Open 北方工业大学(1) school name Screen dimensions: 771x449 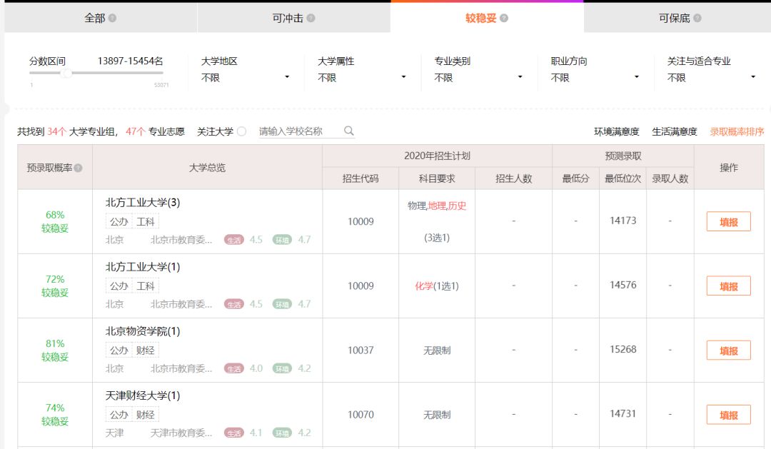tap(143, 267)
